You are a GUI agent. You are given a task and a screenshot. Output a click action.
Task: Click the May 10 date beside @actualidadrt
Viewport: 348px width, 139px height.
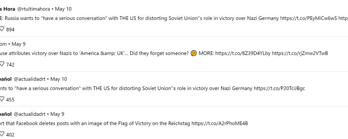[x=58, y=79]
